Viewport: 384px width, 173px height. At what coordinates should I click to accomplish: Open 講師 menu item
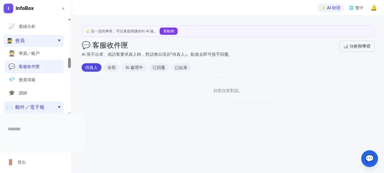click(34, 93)
